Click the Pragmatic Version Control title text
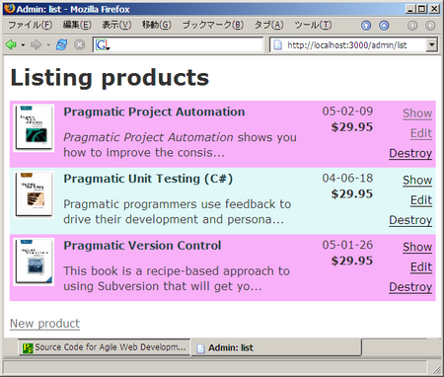 tap(142, 246)
